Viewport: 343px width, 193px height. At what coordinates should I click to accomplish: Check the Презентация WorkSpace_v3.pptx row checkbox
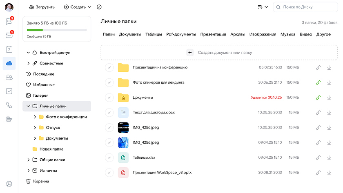(109, 173)
